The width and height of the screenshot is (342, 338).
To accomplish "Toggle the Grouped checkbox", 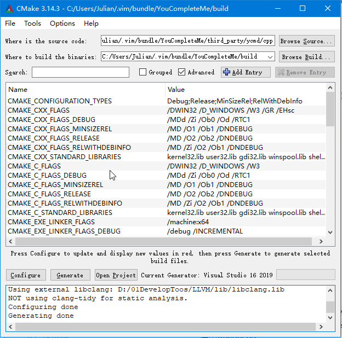I will [x=142, y=72].
